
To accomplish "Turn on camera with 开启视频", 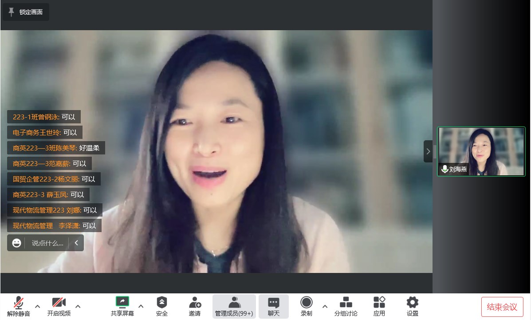I will coord(59,306).
